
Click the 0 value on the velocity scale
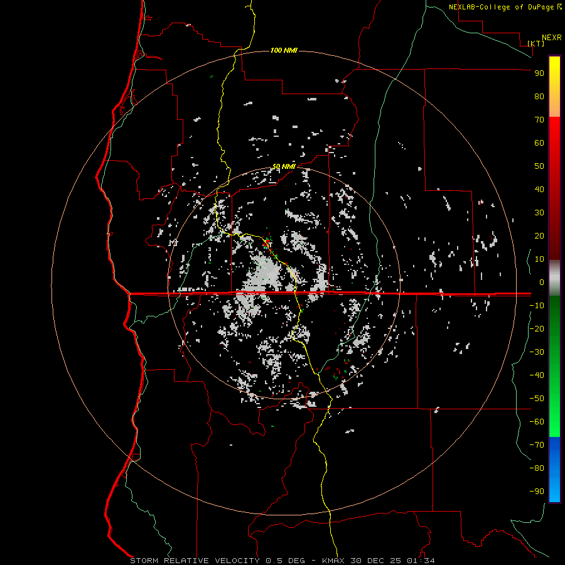tap(542, 282)
